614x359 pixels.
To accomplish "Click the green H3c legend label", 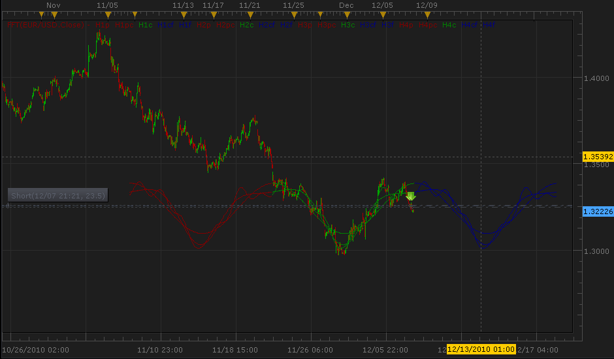I will coord(347,25).
